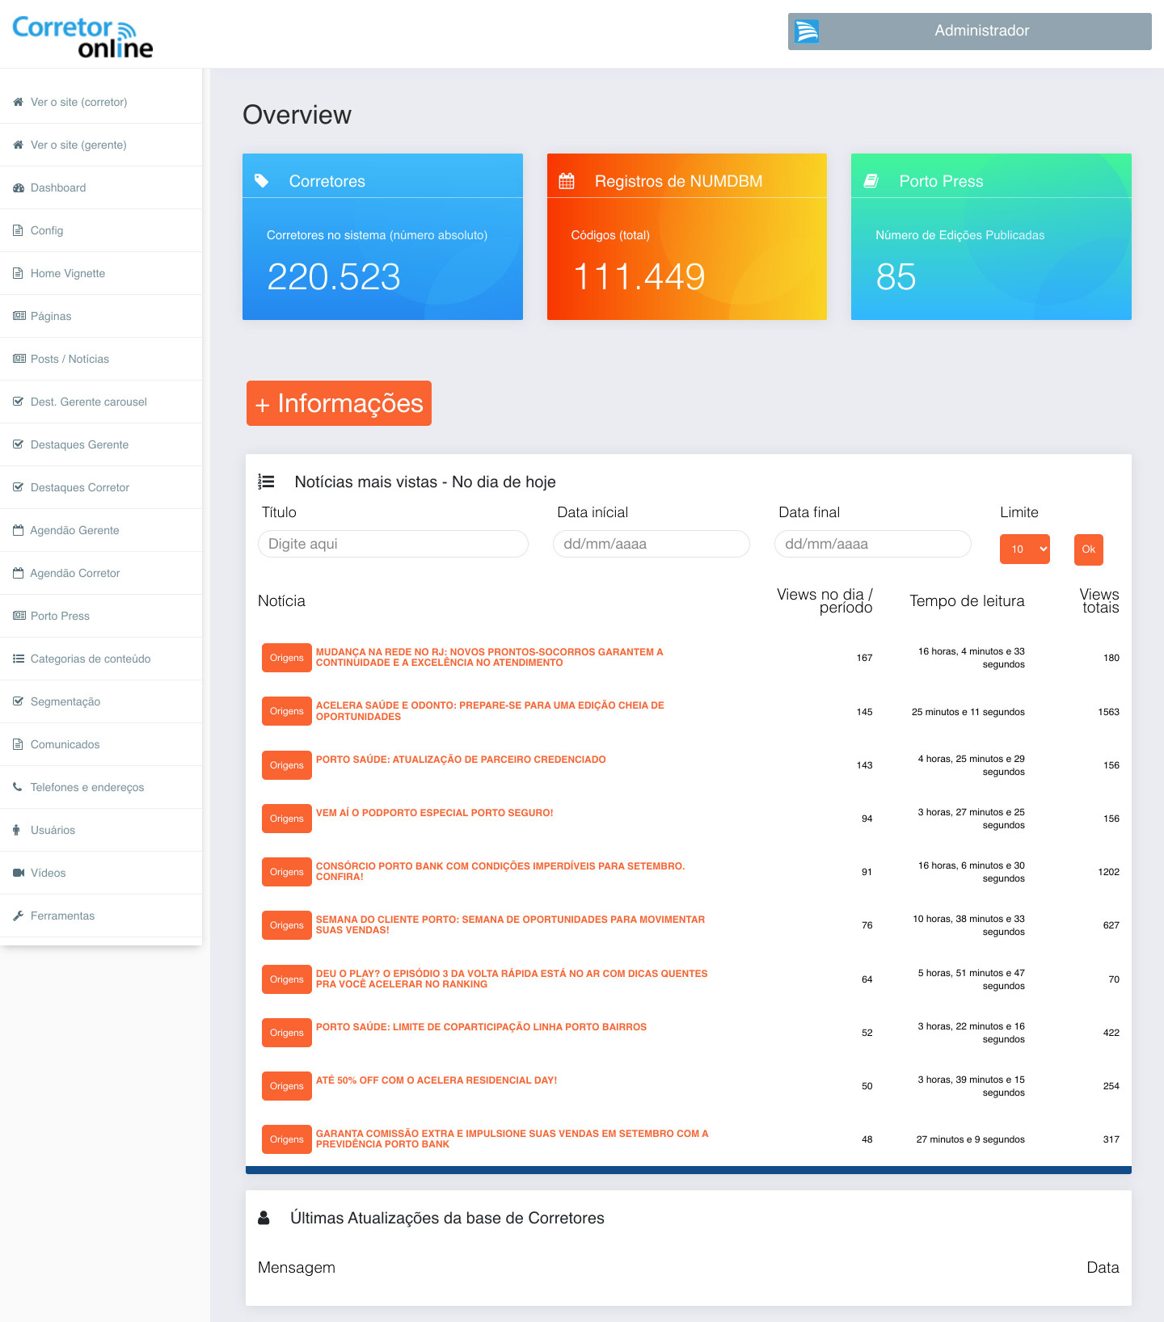
Task: Click the Config document icon
Action: (18, 231)
